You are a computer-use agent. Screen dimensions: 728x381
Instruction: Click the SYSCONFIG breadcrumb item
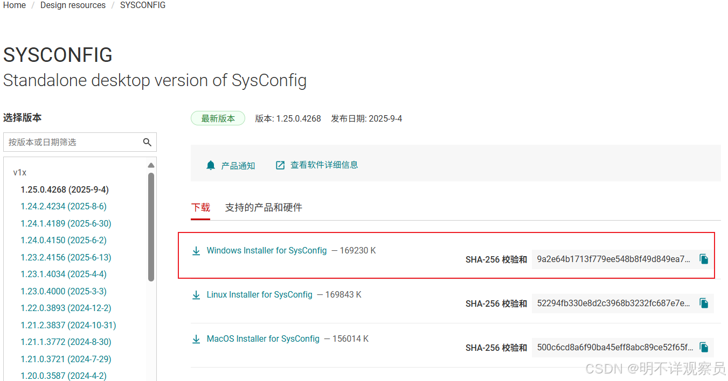tap(143, 5)
